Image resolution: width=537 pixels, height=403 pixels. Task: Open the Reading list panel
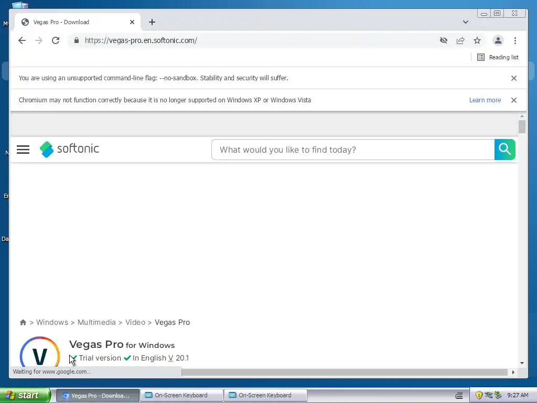[498, 57]
